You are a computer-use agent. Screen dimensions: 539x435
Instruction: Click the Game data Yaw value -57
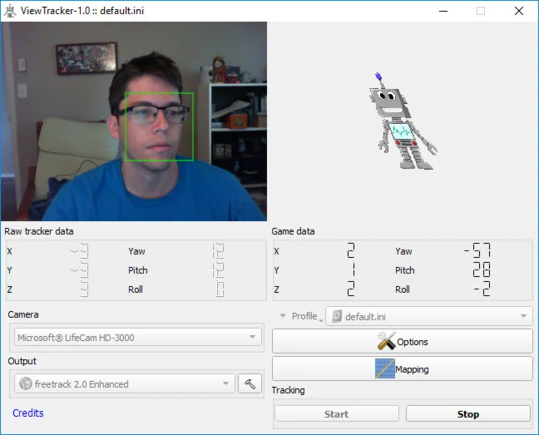477,250
